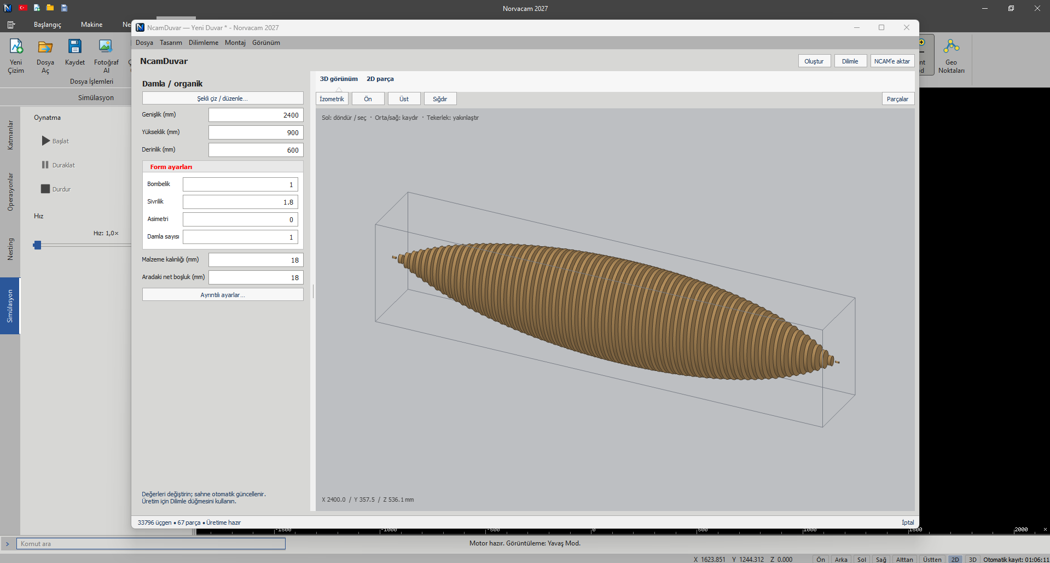The image size is (1050, 563).
Task: Pause the simulation with Duraklat
Action: point(58,165)
